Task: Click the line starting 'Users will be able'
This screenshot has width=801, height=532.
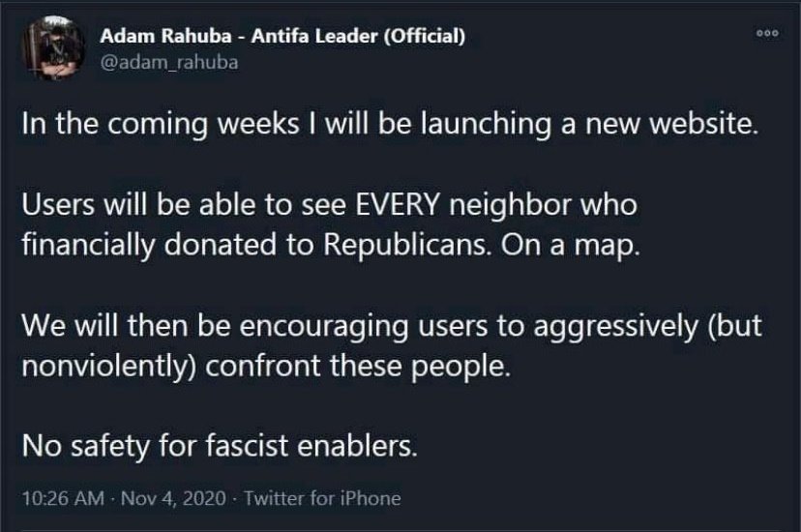Action: click(330, 205)
